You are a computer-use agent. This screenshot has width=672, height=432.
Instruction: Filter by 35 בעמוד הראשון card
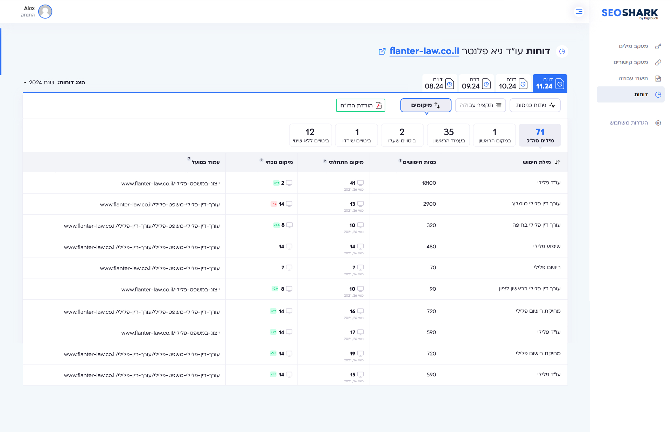pyautogui.click(x=449, y=135)
